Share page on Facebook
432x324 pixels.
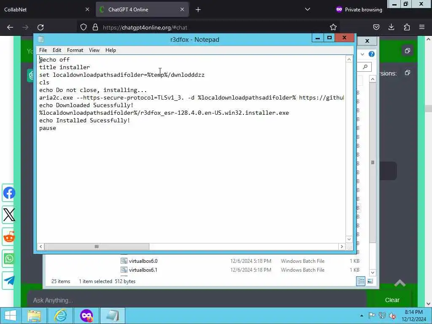point(8,193)
